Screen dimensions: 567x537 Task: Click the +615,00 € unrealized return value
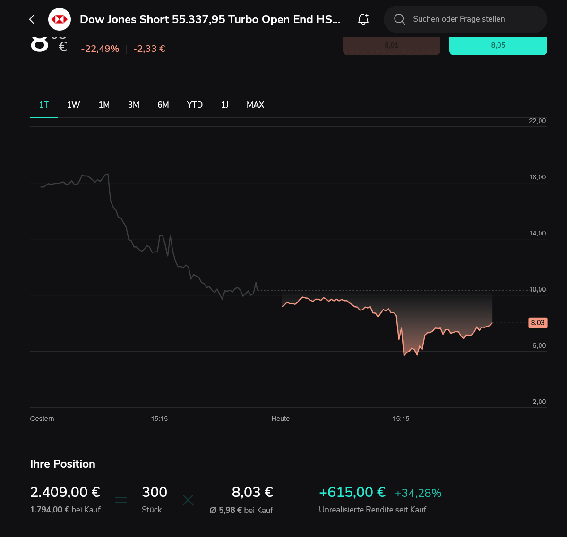pos(352,492)
